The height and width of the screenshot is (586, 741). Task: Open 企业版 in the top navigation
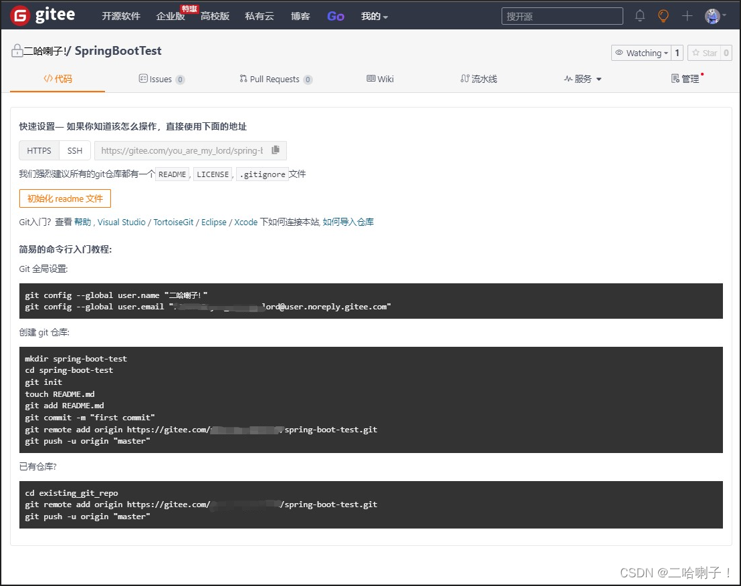[171, 16]
